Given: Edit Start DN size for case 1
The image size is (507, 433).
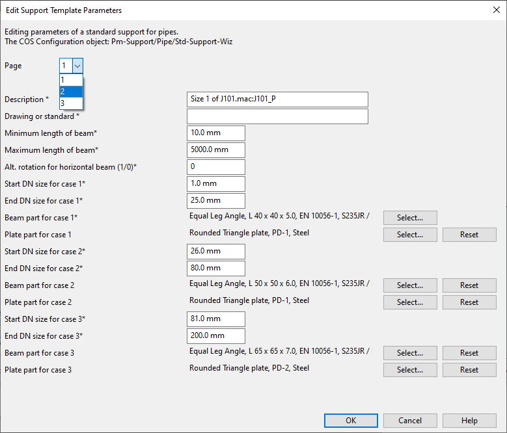Looking at the screenshot, I should (x=215, y=184).
